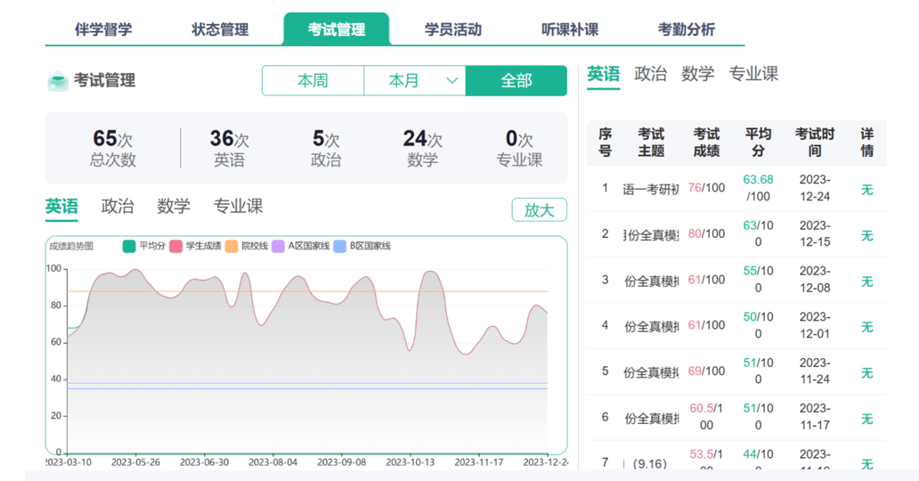Viewport: 919px width, 481px height.
Task: Click exam date 2023-12-08
Action: [815, 279]
